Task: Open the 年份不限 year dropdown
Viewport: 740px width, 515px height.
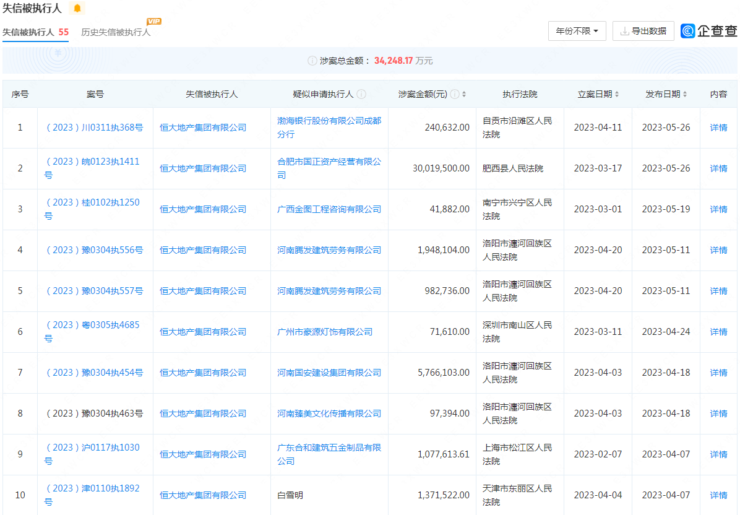Action: point(577,31)
